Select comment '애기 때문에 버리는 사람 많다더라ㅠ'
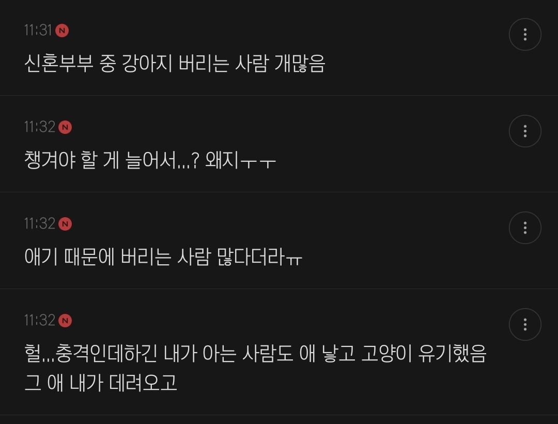Image resolution: width=558 pixels, height=424 pixels. 163,256
